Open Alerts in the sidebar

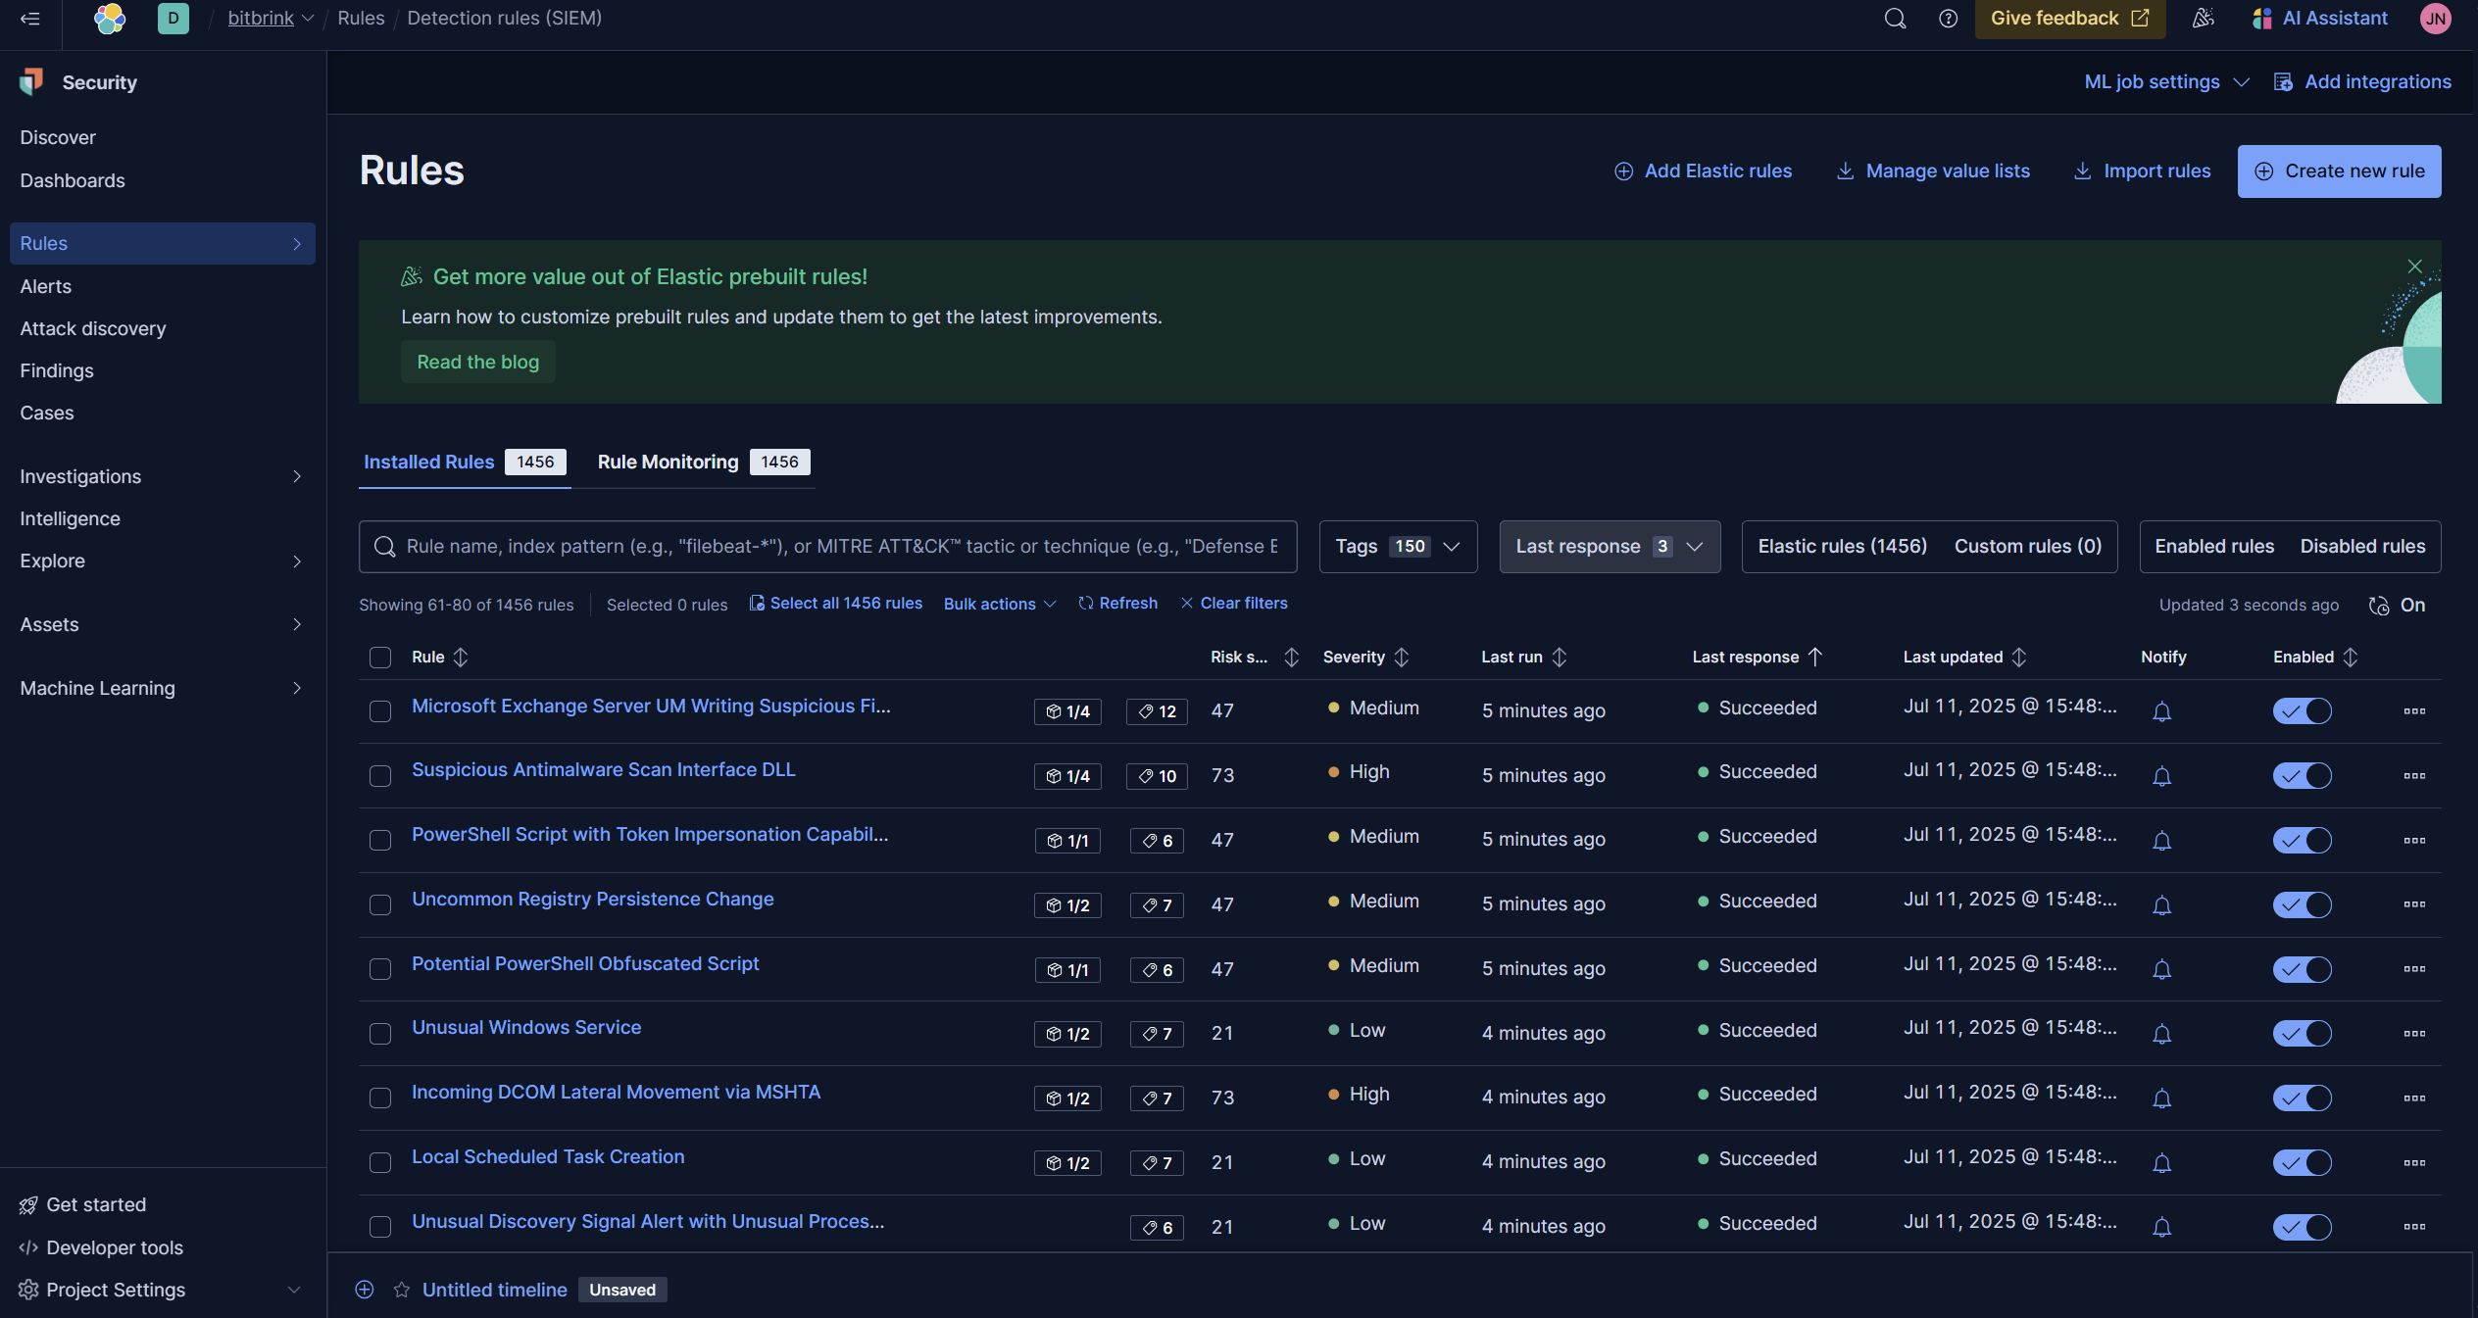(x=46, y=286)
